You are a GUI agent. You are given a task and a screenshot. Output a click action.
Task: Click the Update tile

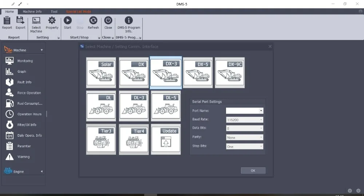(x=166, y=139)
